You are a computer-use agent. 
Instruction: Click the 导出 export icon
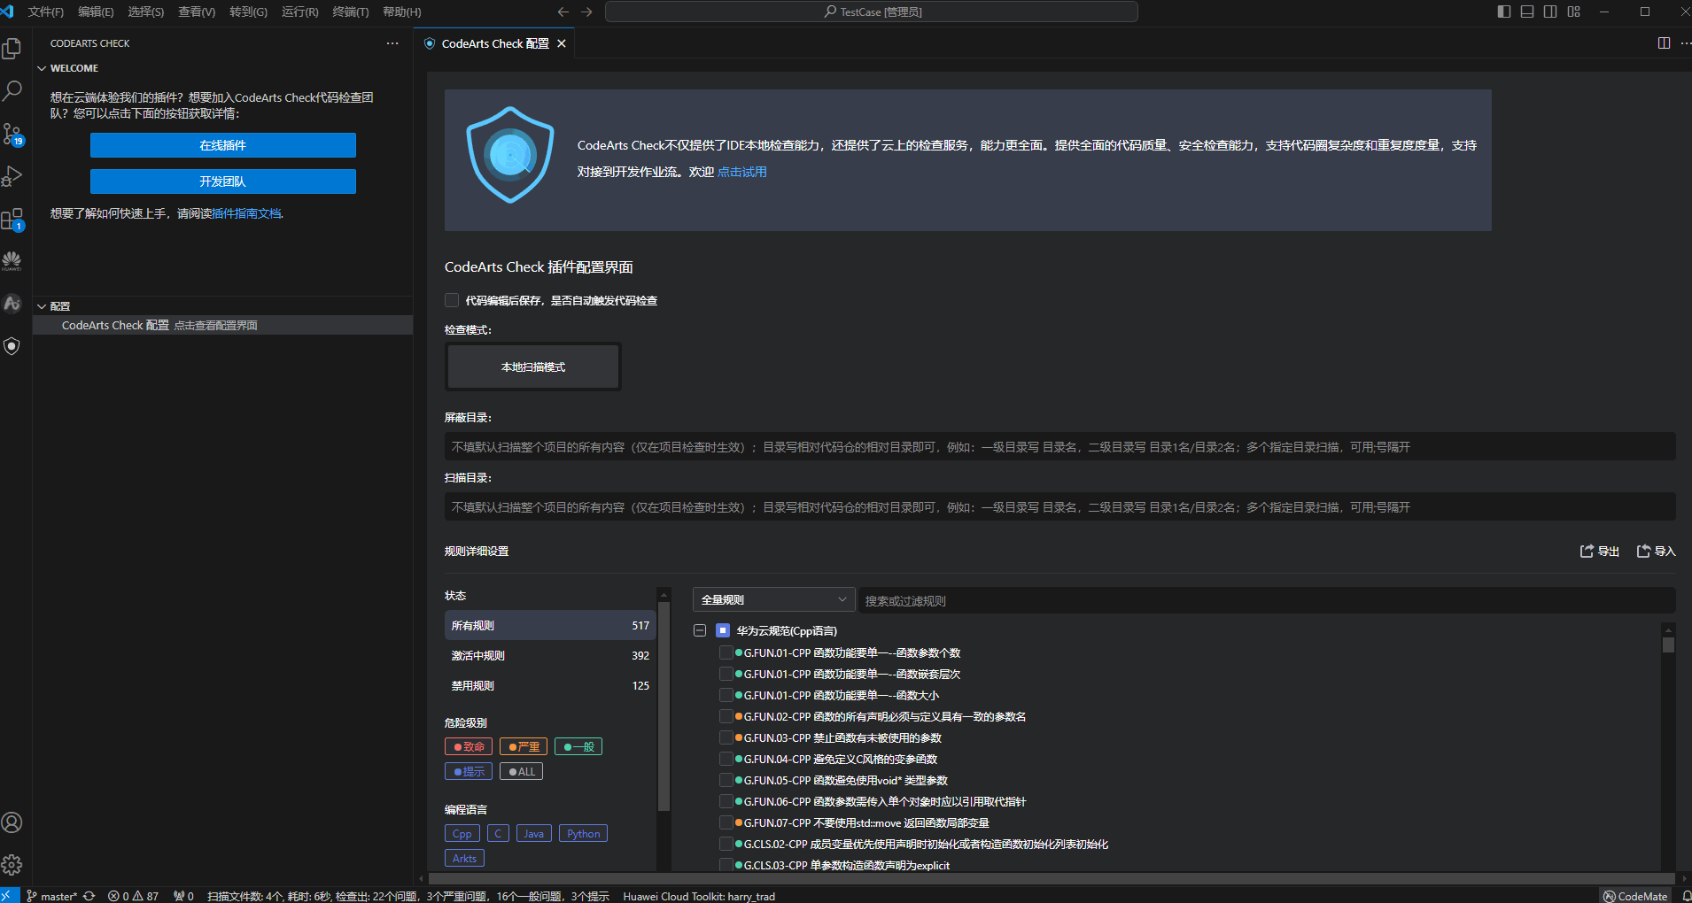pos(1597,551)
